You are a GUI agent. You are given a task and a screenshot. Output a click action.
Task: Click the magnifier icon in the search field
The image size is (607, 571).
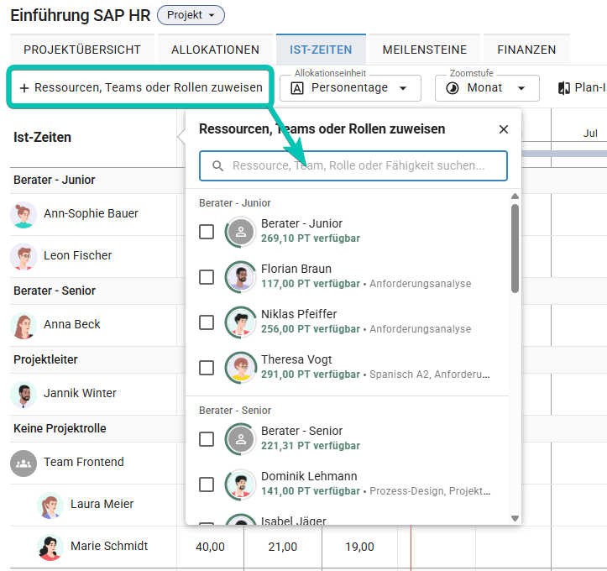[x=218, y=166]
